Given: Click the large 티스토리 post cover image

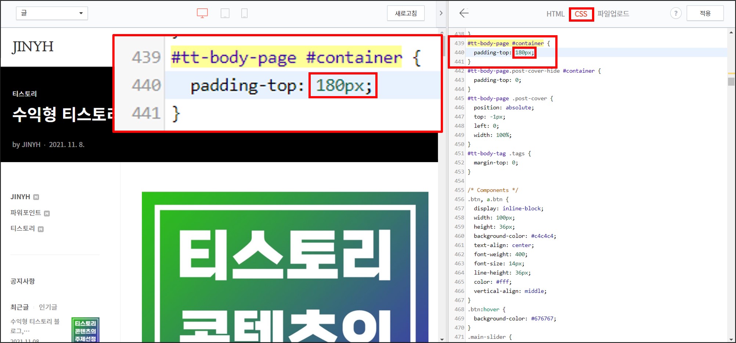Looking at the screenshot, I should click(x=285, y=267).
